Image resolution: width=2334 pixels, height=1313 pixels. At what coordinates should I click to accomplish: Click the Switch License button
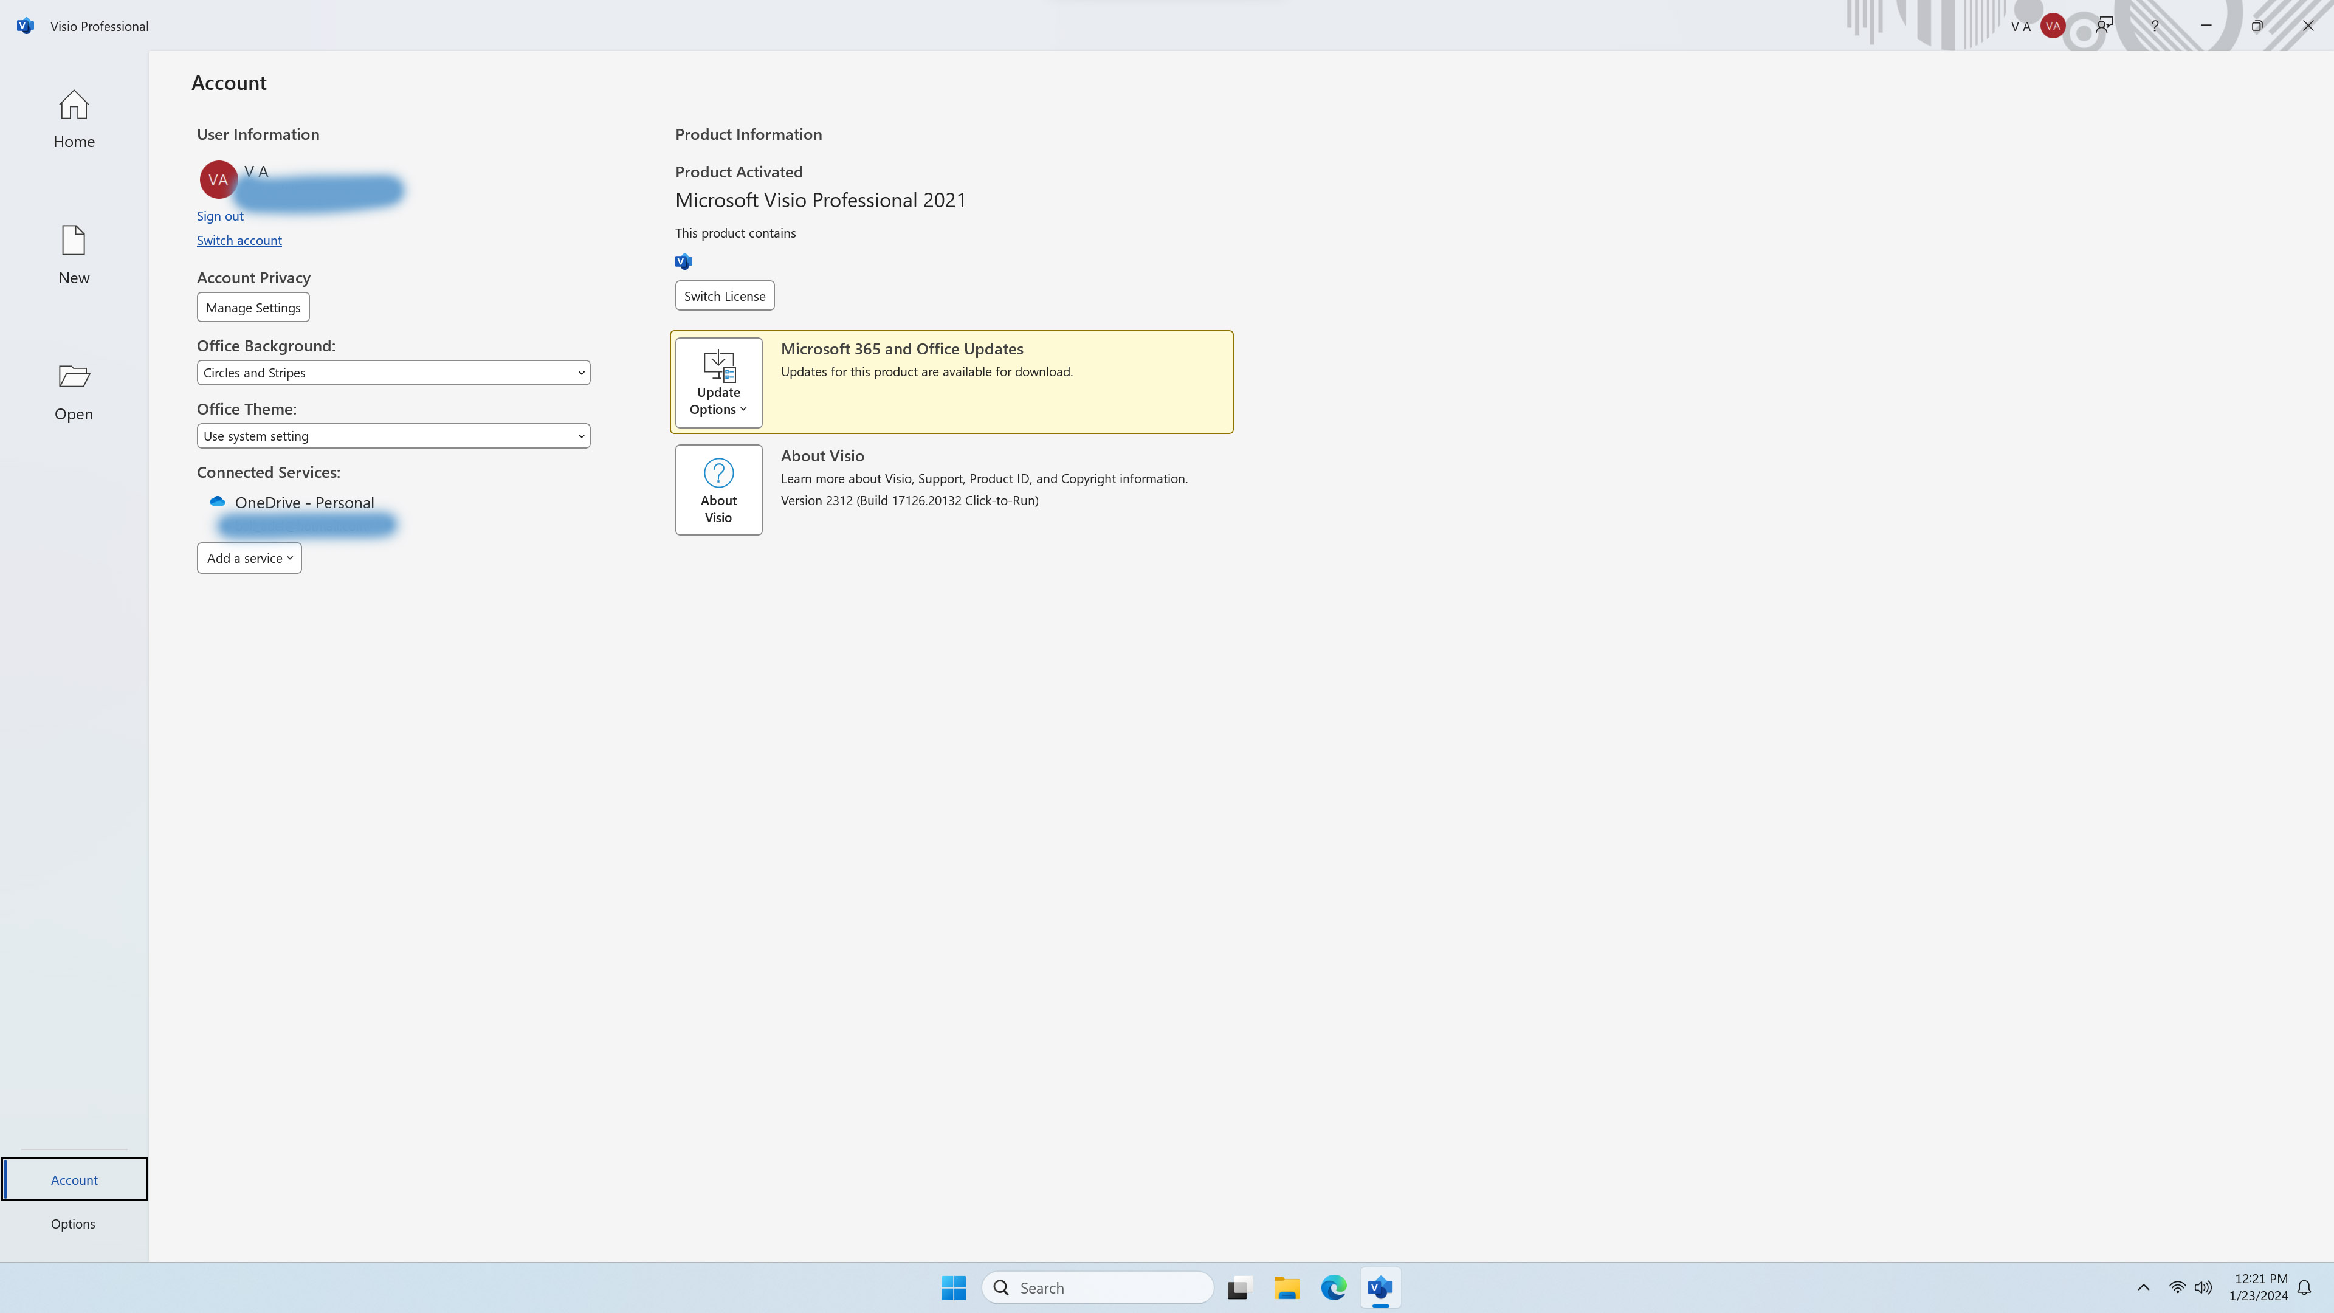pyautogui.click(x=724, y=294)
